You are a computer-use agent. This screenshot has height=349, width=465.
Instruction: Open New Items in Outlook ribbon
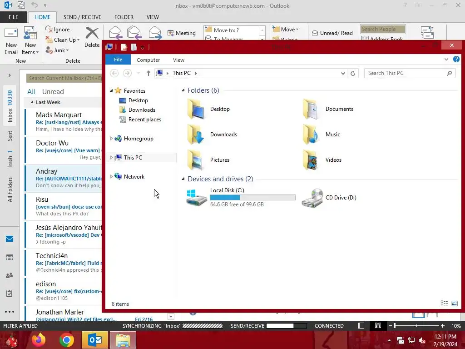tap(30, 41)
